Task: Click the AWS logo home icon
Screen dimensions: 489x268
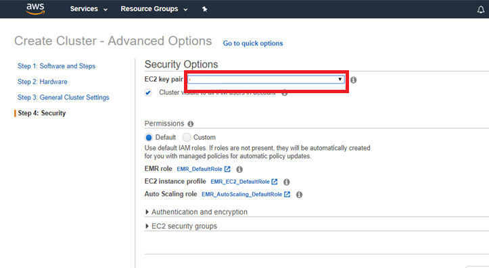Action: pyautogui.click(x=35, y=9)
